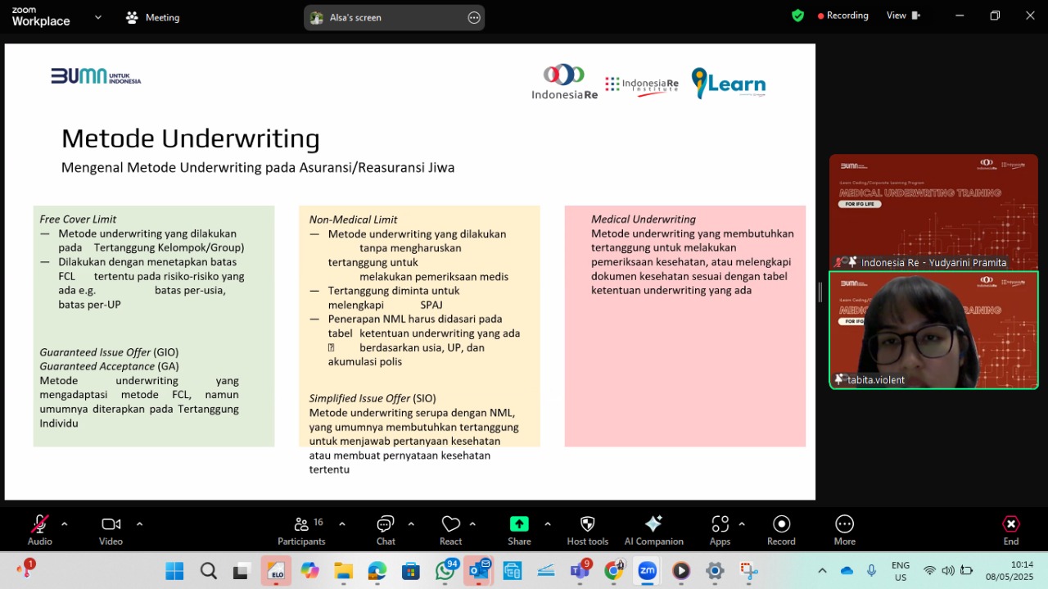Launch the AI Companion
The width and height of the screenshot is (1048, 589).
pos(653,529)
